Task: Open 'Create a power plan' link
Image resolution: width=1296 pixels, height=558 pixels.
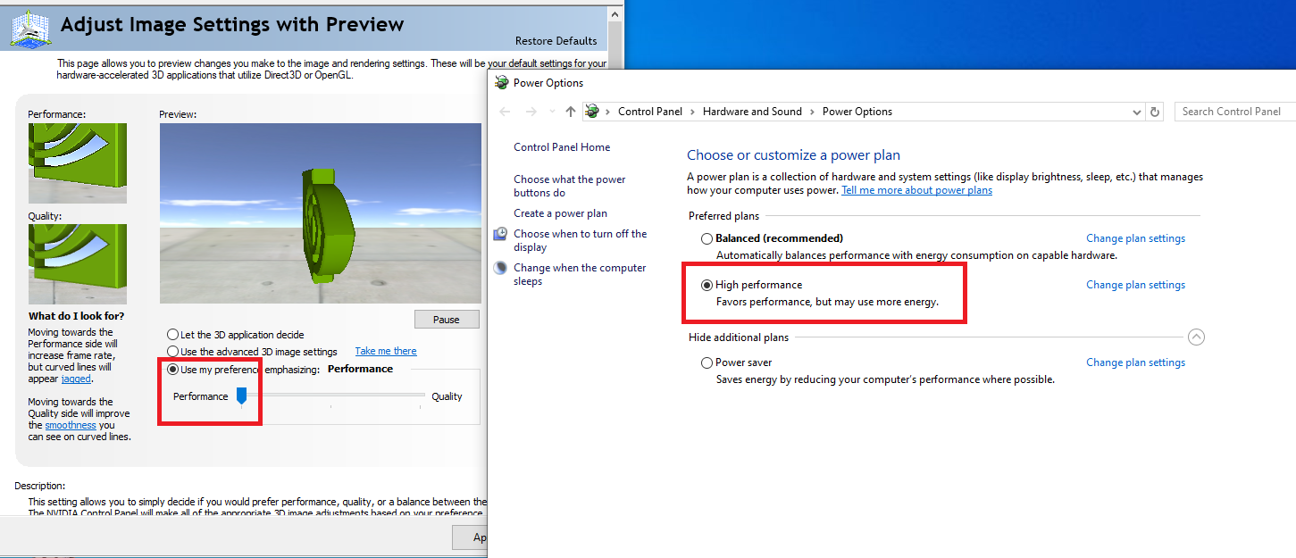Action: 560,213
